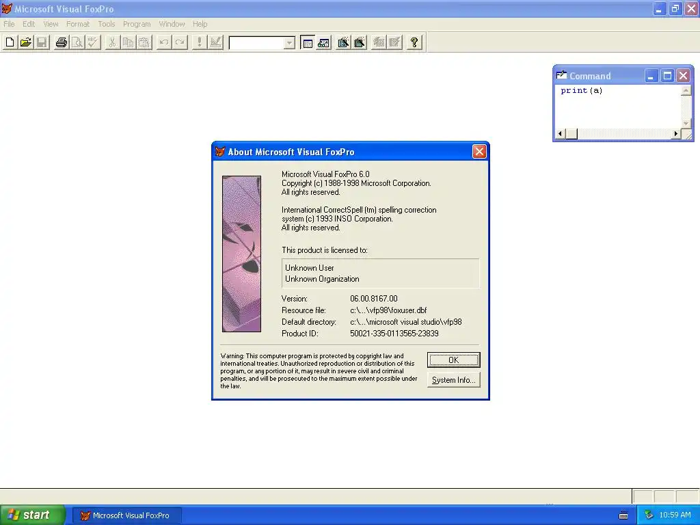The image size is (700, 525).
Task: Maximize the Command window
Action: pyautogui.click(x=667, y=76)
